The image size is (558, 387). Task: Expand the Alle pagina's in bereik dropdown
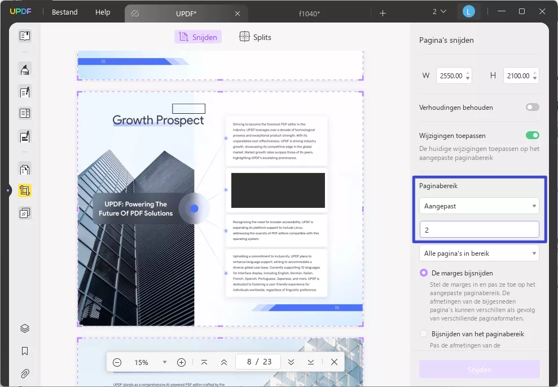[478, 252]
